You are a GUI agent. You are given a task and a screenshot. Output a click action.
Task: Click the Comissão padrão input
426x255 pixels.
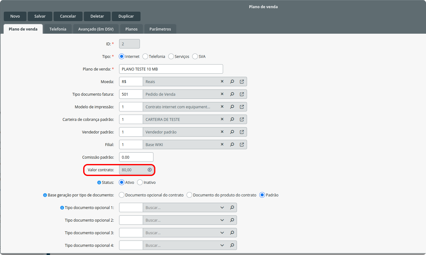point(136,157)
